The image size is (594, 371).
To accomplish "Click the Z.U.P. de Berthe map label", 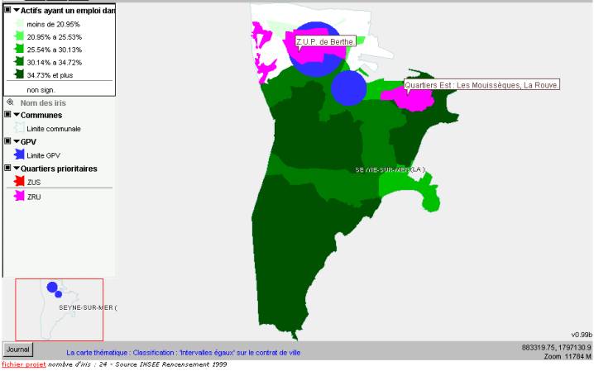I will tap(325, 41).
